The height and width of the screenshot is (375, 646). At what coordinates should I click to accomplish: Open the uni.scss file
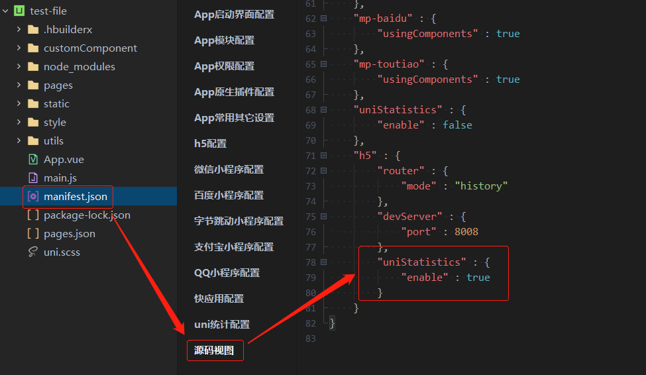62,252
